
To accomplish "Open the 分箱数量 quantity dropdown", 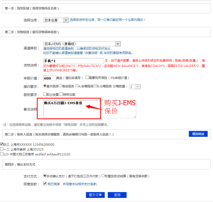I will point(135,87).
